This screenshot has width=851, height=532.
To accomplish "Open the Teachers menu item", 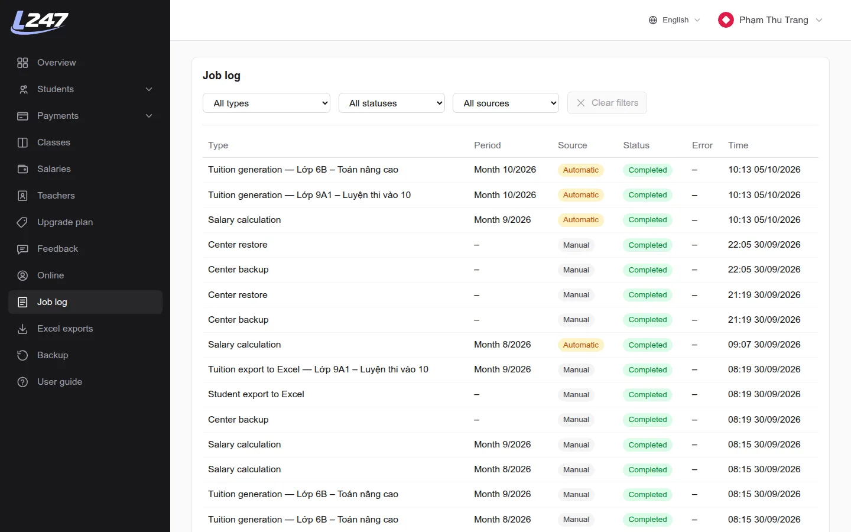I will tap(85, 196).
